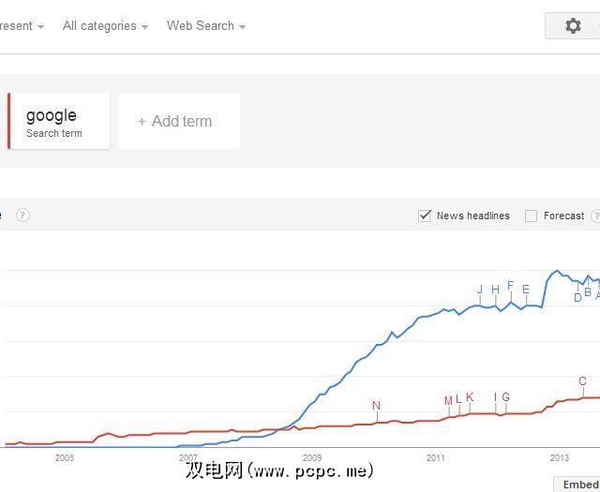Toggle the News headlines checkbox
Viewport: 600px width, 492px height.
(425, 216)
